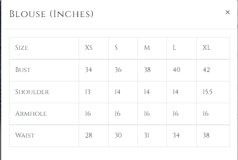The height and width of the screenshot is (160, 238).
Task: Click the Blouse (Inches) dialog title
Action: pyautogui.click(x=51, y=15)
